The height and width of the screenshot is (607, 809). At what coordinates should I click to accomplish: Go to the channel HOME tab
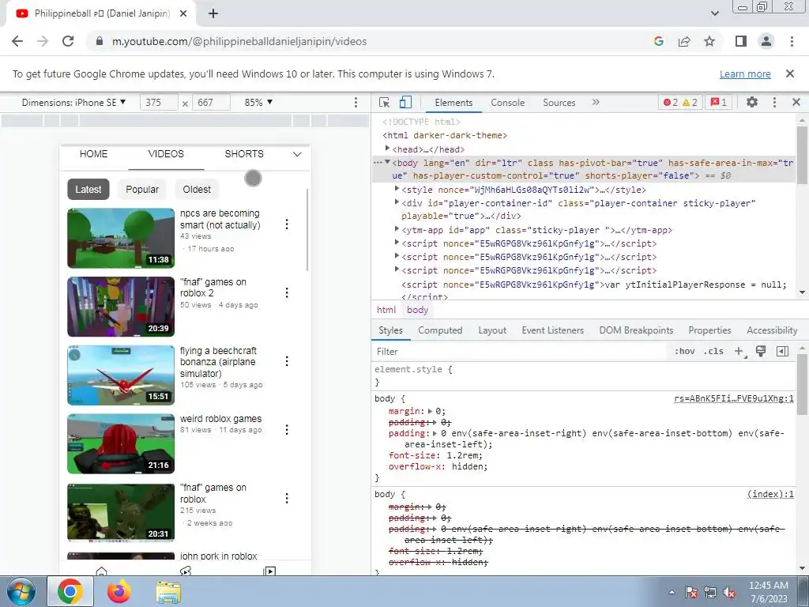click(x=93, y=154)
